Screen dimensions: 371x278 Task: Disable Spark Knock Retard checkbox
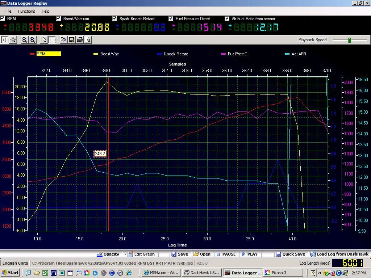(x=115, y=18)
